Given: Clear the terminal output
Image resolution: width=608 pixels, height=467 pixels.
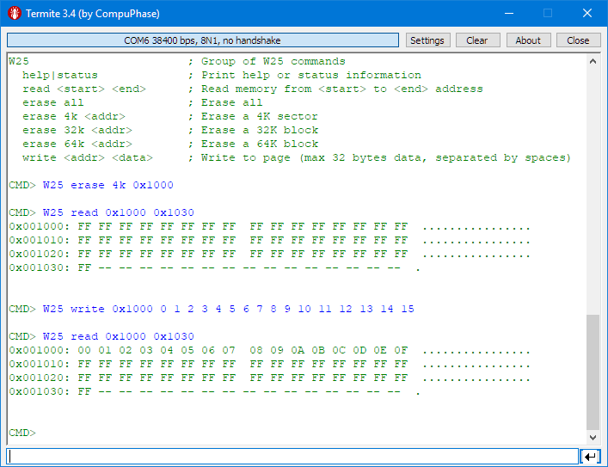Looking at the screenshot, I should point(476,40).
